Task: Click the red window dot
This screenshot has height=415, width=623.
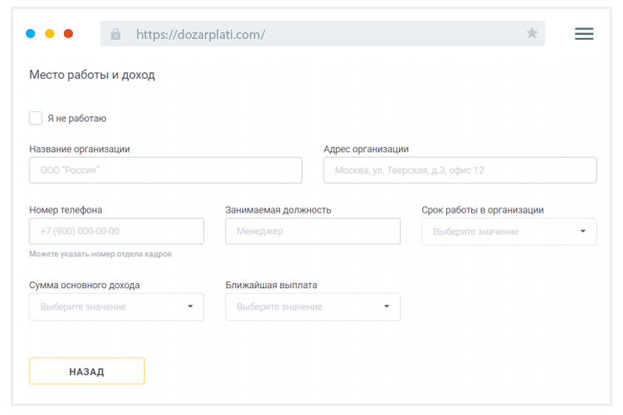Action: pos(69,34)
